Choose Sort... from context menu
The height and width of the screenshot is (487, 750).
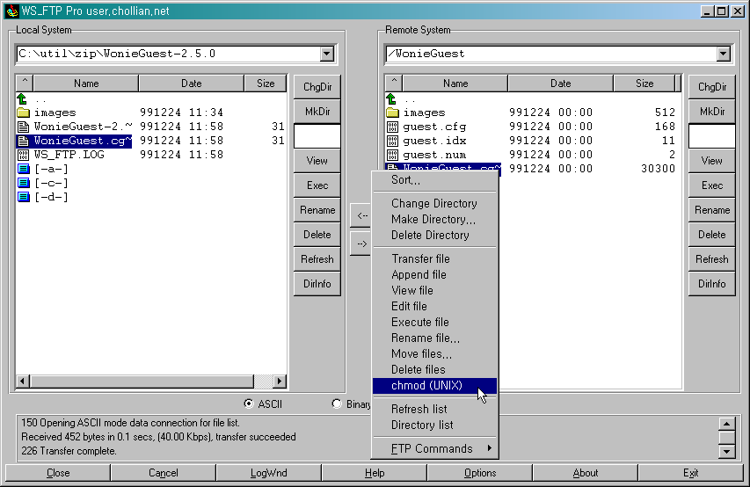point(435,180)
